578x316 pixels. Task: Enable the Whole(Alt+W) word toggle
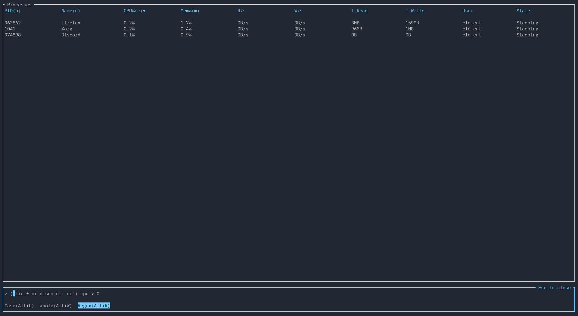(x=55, y=305)
